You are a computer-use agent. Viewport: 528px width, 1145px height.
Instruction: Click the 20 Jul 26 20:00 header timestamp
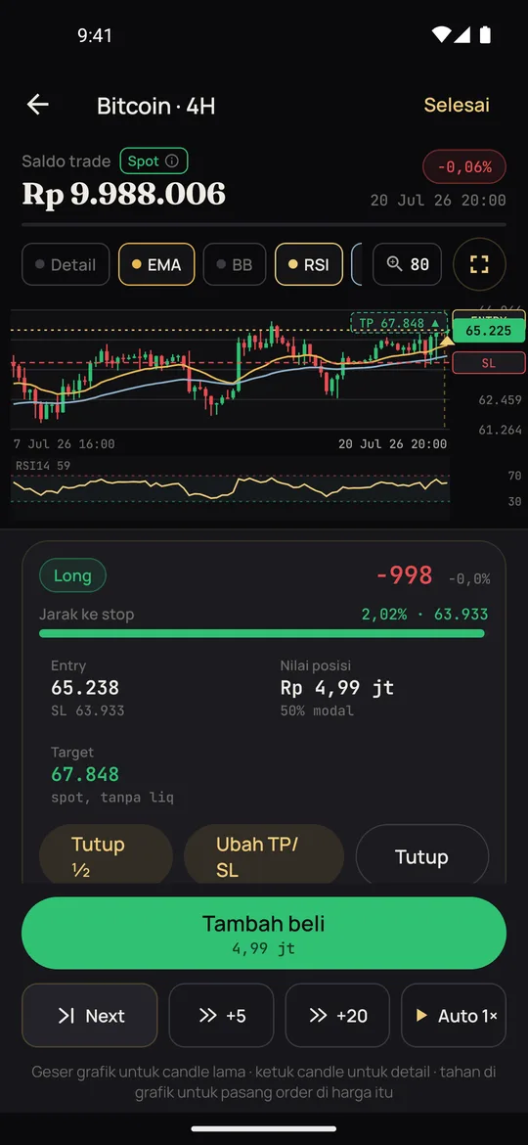[x=438, y=200]
